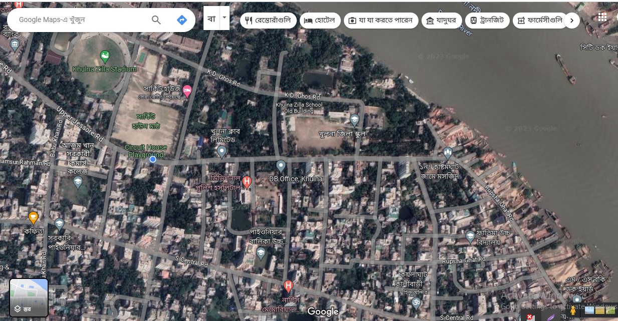Click the Circuit House hotel pin
The image size is (618, 321).
[187, 91]
